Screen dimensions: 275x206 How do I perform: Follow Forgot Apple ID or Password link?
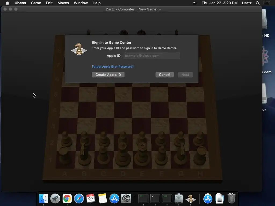pyautogui.click(x=113, y=67)
